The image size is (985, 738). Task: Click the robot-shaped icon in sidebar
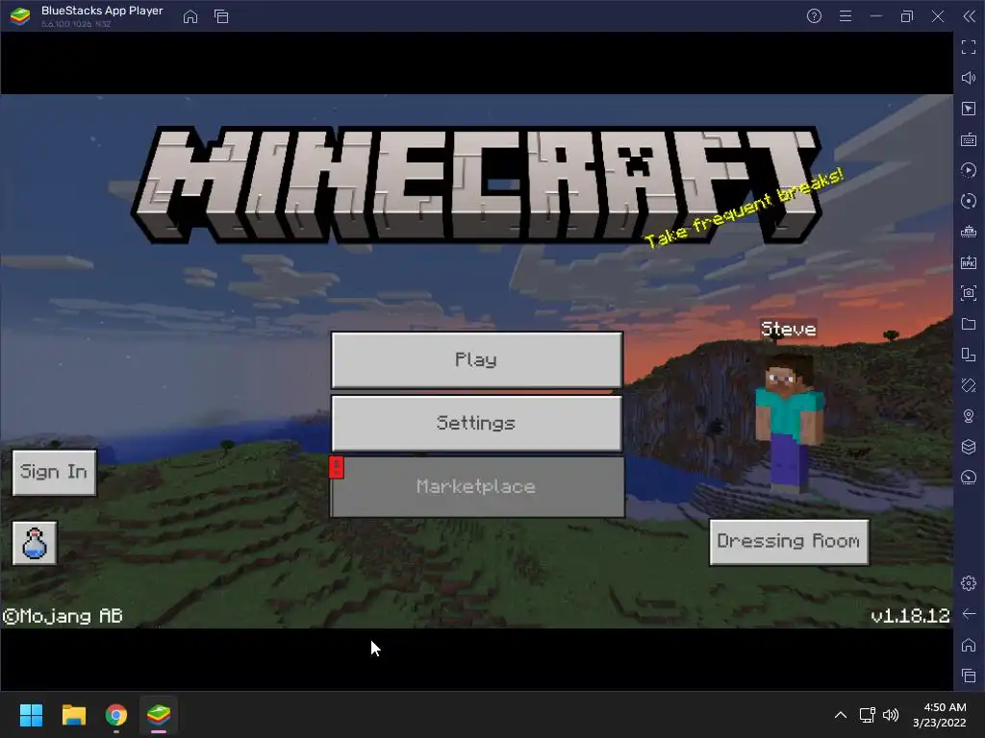point(969,232)
